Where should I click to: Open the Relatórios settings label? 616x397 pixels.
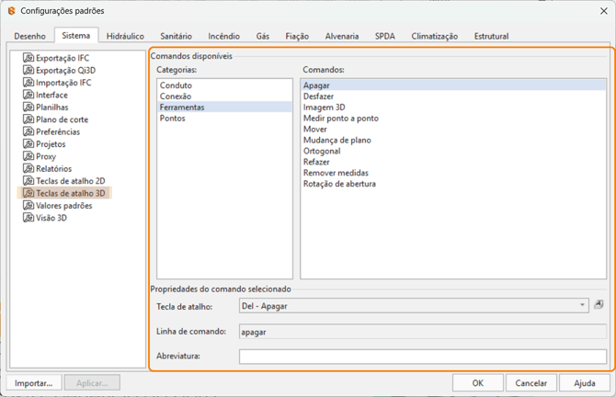pyautogui.click(x=54, y=169)
